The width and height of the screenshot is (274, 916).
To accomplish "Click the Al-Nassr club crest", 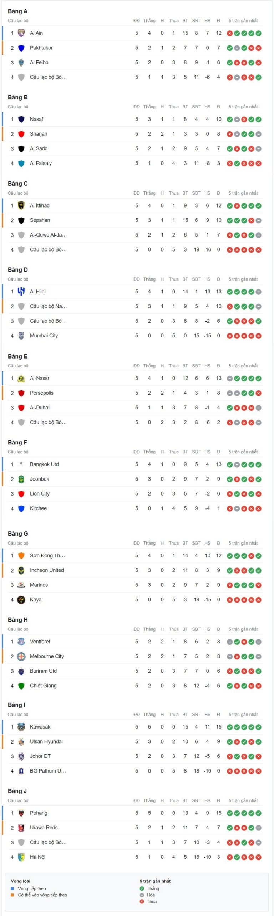I will pos(21,378).
